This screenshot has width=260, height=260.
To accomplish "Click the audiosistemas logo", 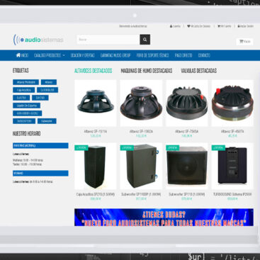I will click(x=38, y=40).
